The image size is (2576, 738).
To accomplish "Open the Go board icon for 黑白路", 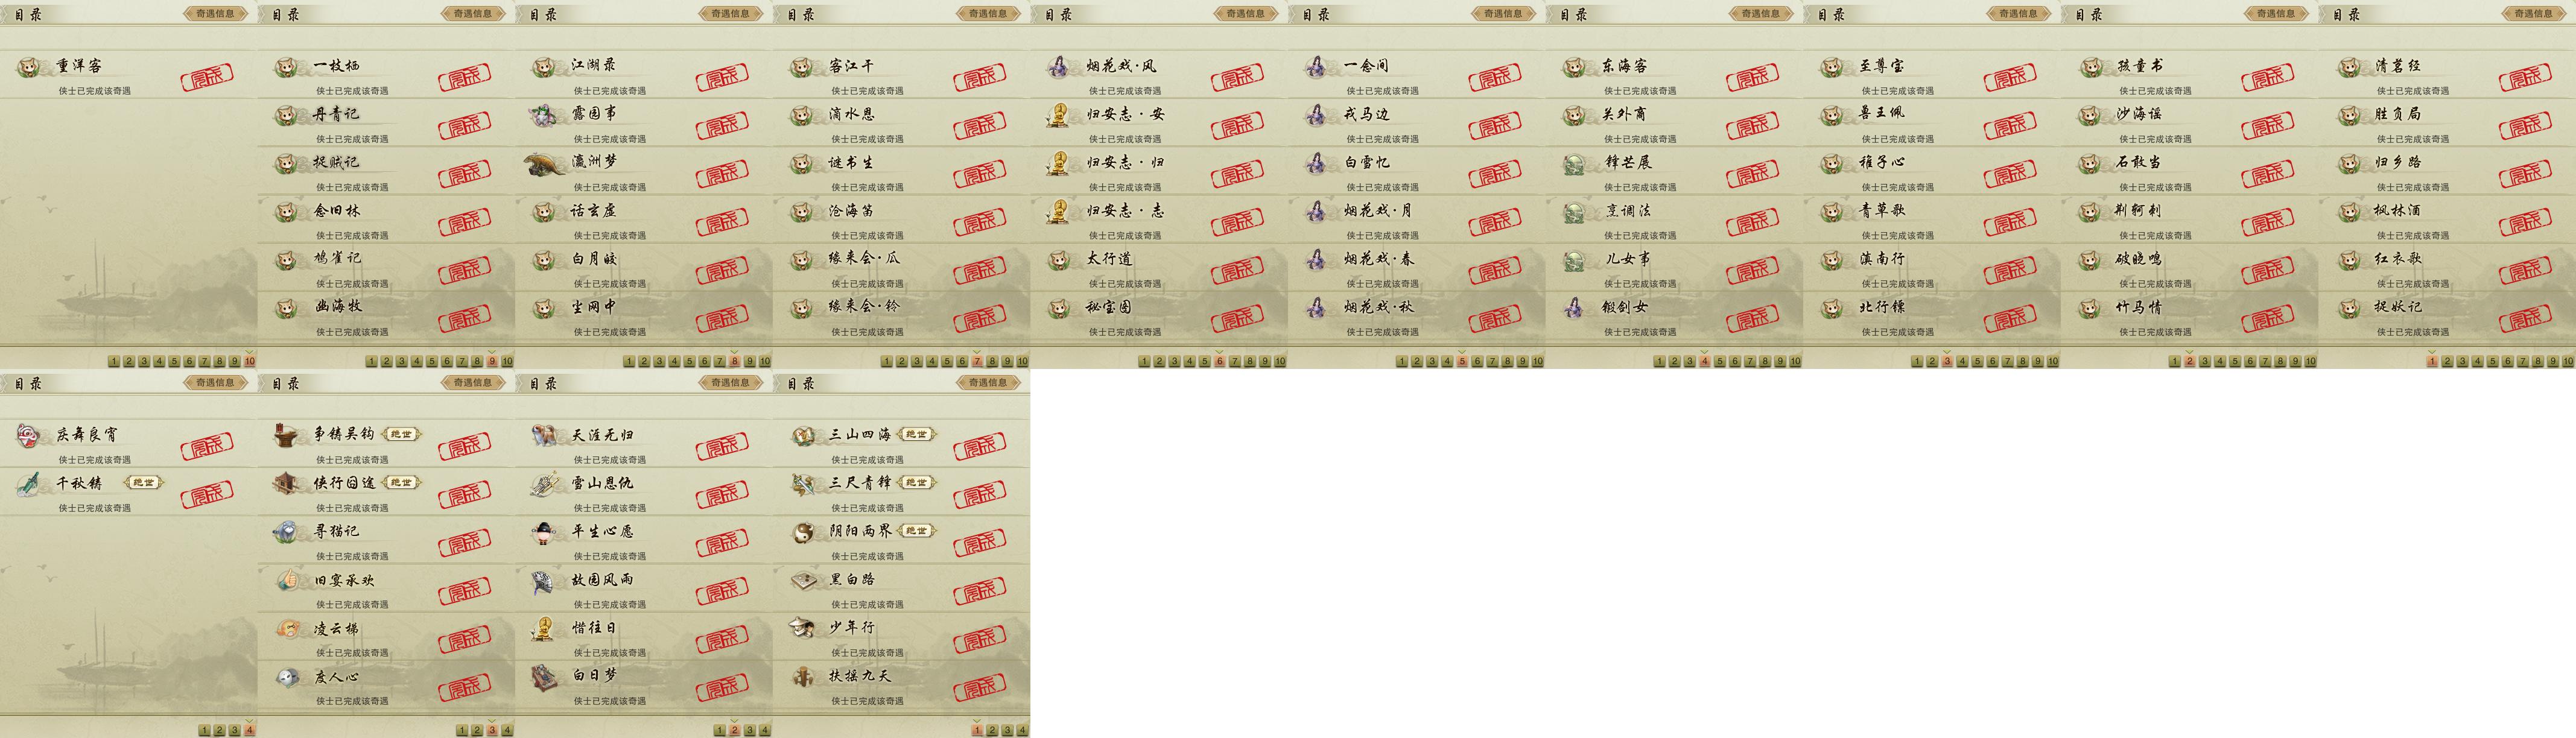I will coord(802,580).
